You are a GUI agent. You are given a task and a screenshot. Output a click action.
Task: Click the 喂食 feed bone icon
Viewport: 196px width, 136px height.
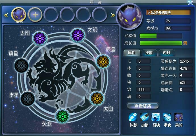(x=167, y=117)
